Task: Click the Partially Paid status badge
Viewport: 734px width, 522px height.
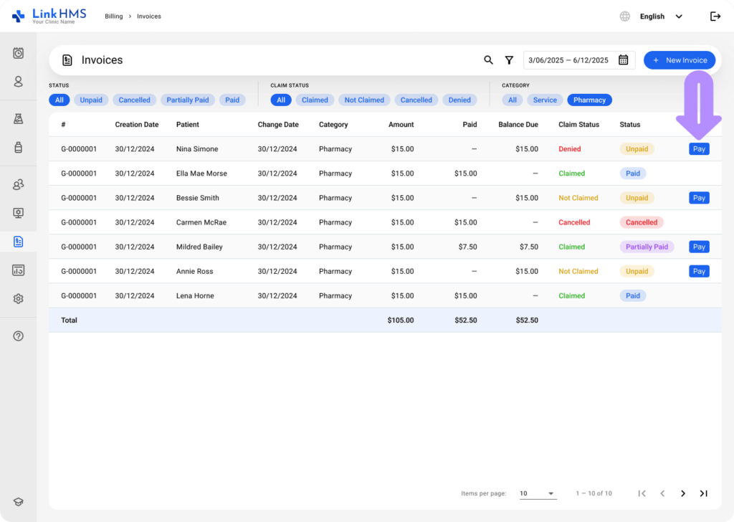Action: coord(647,247)
